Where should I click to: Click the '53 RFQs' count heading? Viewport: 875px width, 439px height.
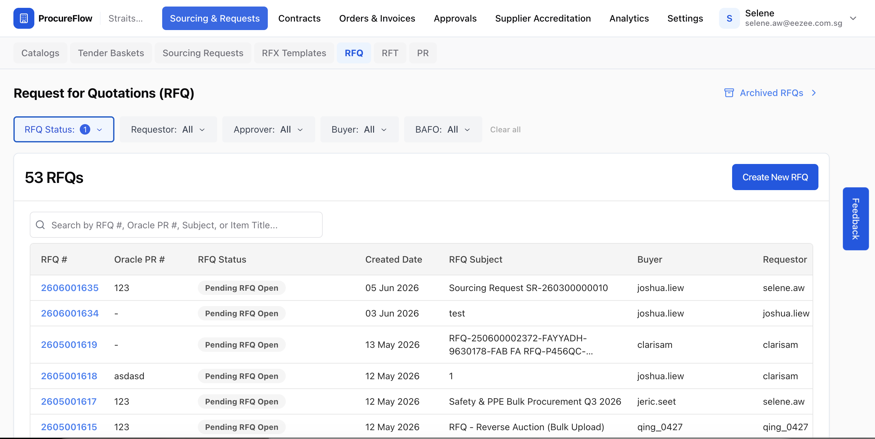(54, 177)
